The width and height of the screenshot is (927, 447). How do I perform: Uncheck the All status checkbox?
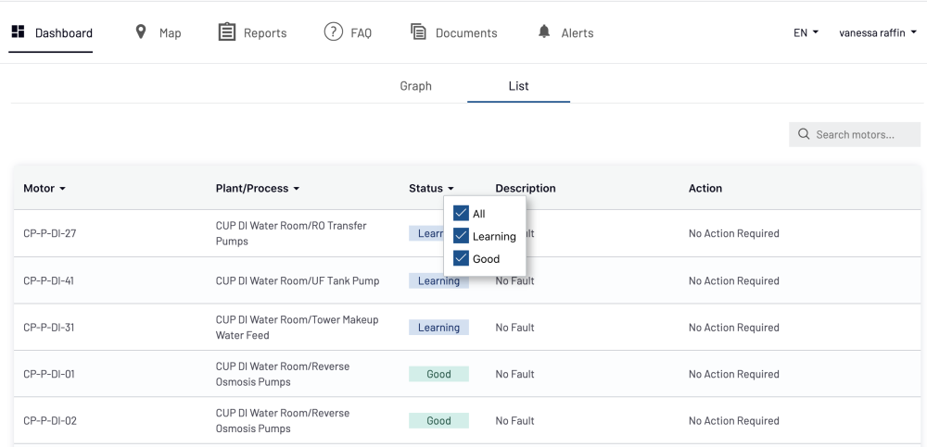[461, 214]
